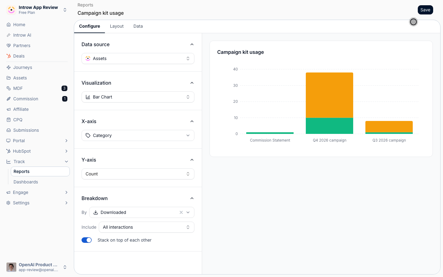
Task: Click the Introw logo in workspace switcher
Action: 11,10
